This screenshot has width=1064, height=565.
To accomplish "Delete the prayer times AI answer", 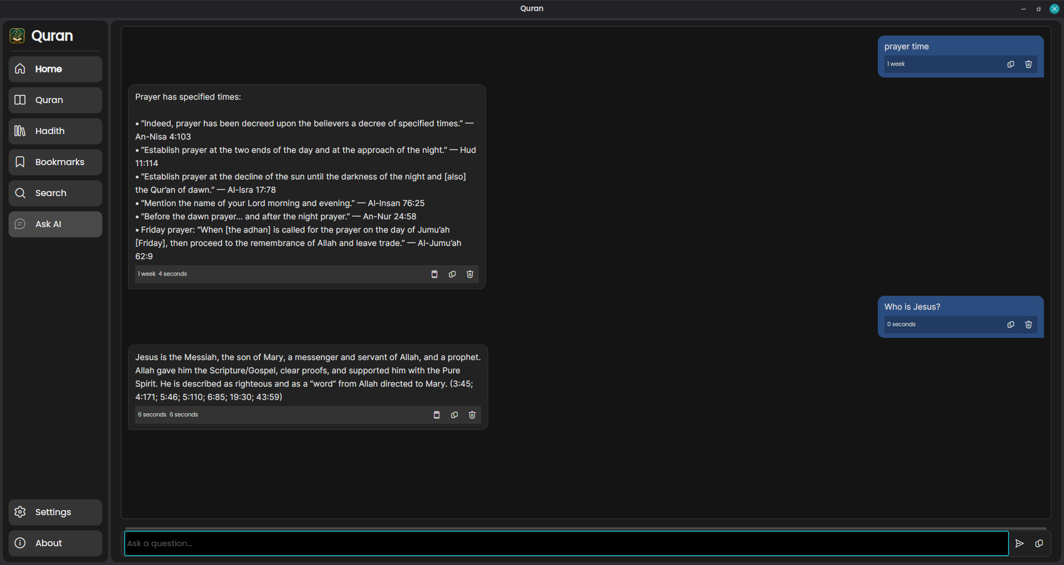I will coord(470,274).
